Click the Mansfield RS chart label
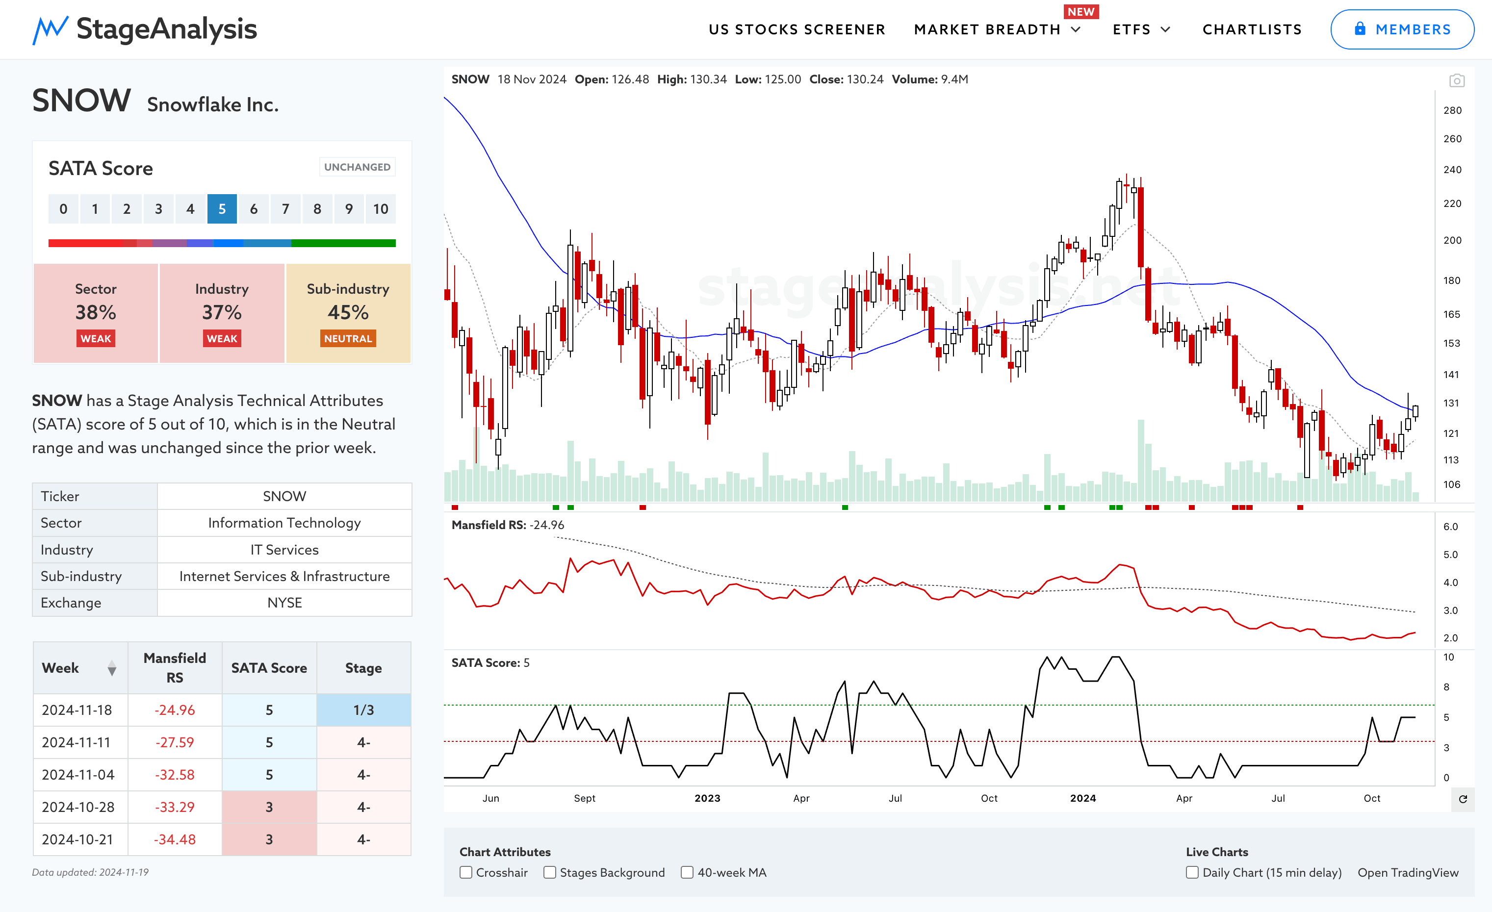 pos(508,525)
